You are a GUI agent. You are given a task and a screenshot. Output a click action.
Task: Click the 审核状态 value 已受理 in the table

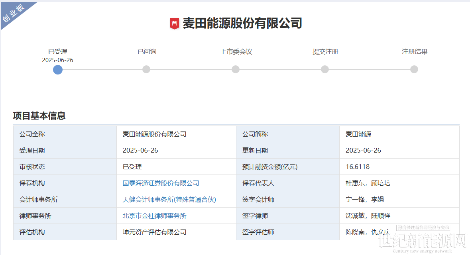(132, 167)
